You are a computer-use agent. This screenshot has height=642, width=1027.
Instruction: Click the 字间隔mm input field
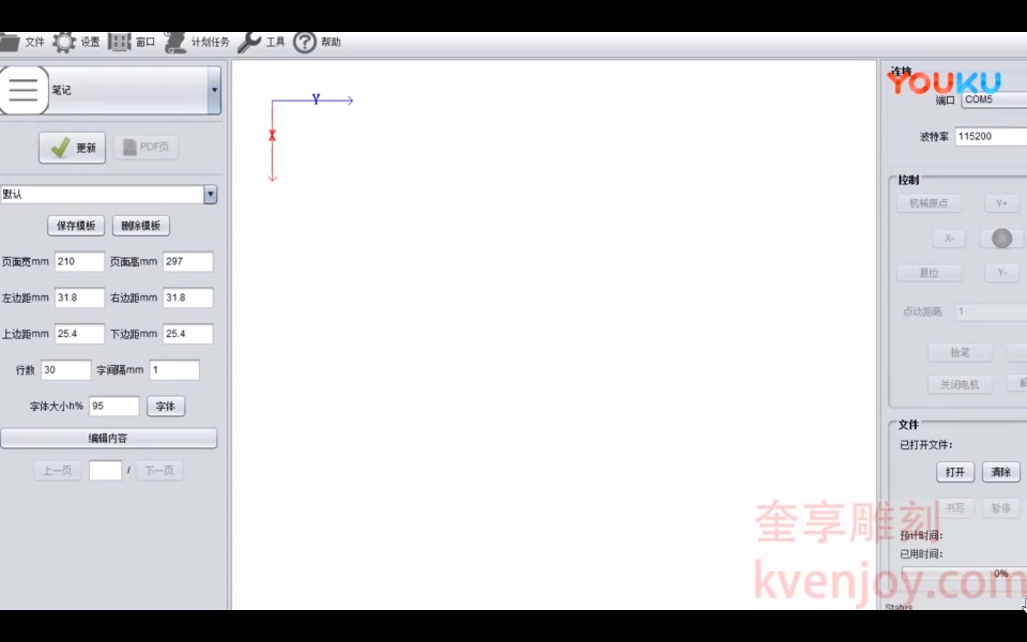coord(175,370)
